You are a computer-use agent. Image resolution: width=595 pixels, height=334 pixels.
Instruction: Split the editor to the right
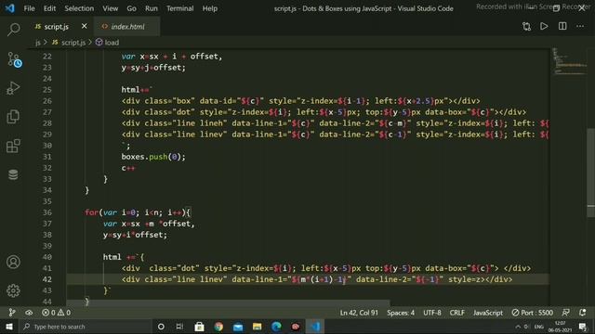[562, 26]
